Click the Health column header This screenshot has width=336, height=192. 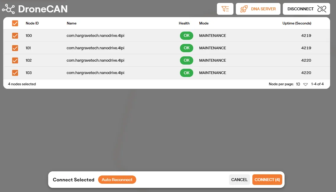click(x=184, y=23)
